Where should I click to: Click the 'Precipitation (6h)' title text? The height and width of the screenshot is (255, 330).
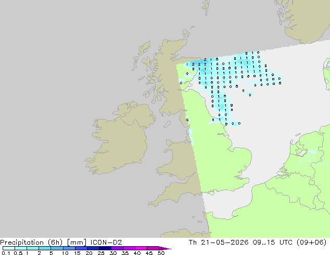[31, 243]
